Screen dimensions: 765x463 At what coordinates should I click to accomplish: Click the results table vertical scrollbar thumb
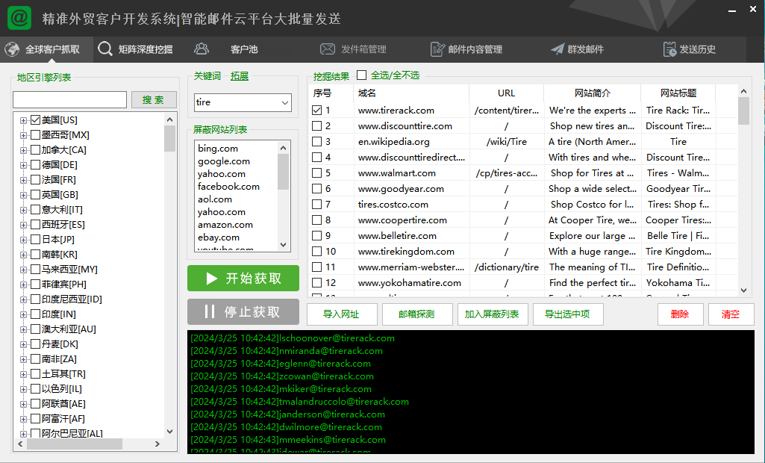click(743, 111)
